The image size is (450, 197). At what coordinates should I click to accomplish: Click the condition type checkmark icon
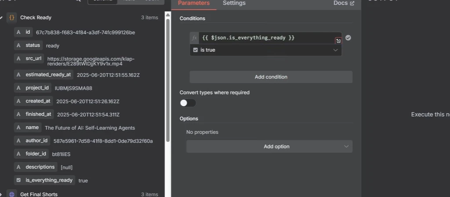348,38
